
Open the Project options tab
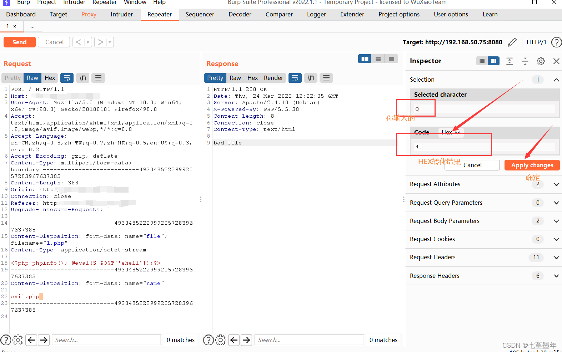(399, 14)
